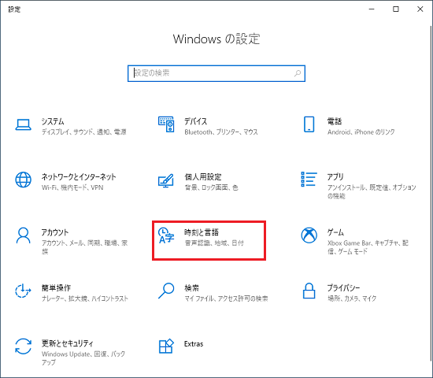Select the 時刻と言語 heading
The height and width of the screenshot is (378, 433).
tap(202, 232)
